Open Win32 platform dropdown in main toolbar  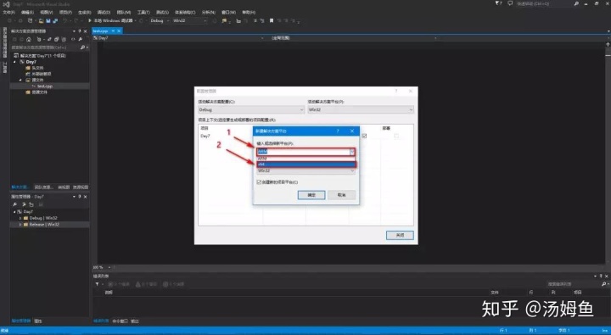pos(190,20)
